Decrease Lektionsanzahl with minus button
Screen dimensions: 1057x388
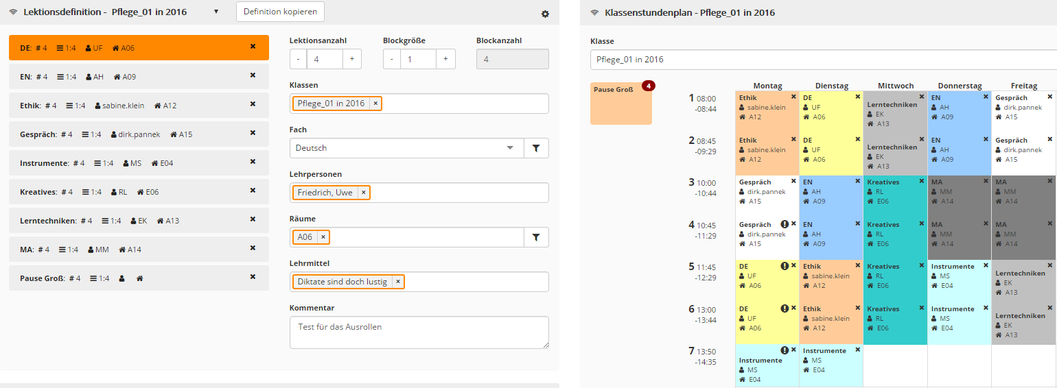pyautogui.click(x=299, y=59)
